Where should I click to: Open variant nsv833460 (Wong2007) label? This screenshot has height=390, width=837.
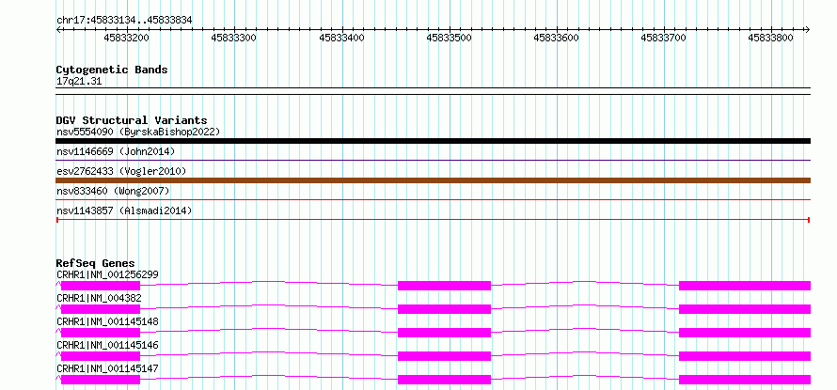[113, 191]
